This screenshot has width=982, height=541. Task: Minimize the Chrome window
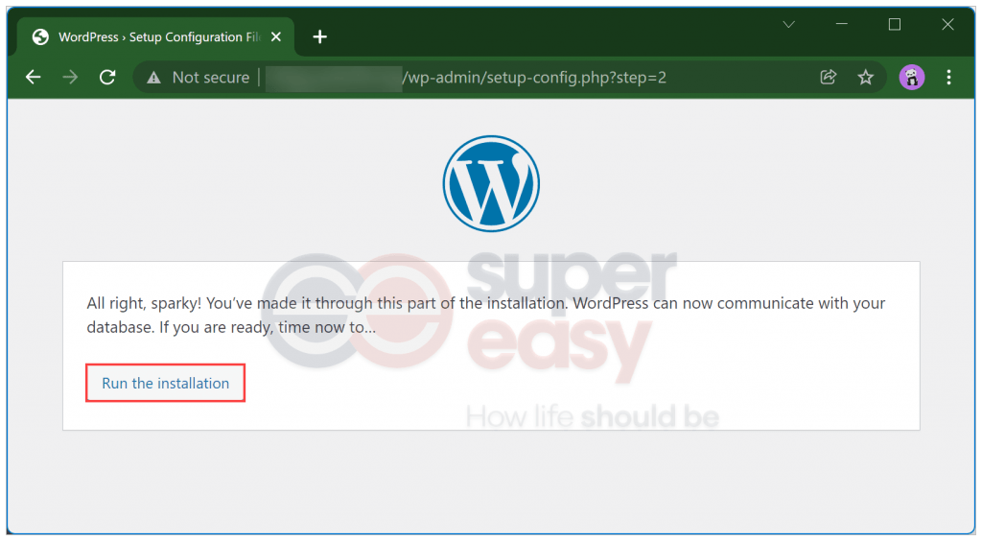click(x=842, y=24)
